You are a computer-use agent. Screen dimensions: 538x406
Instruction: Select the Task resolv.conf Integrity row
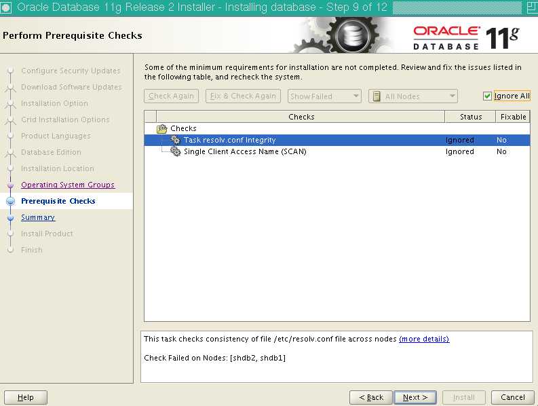[337, 140]
